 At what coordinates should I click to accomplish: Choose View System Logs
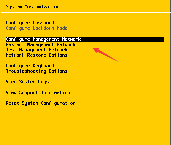click(27, 82)
